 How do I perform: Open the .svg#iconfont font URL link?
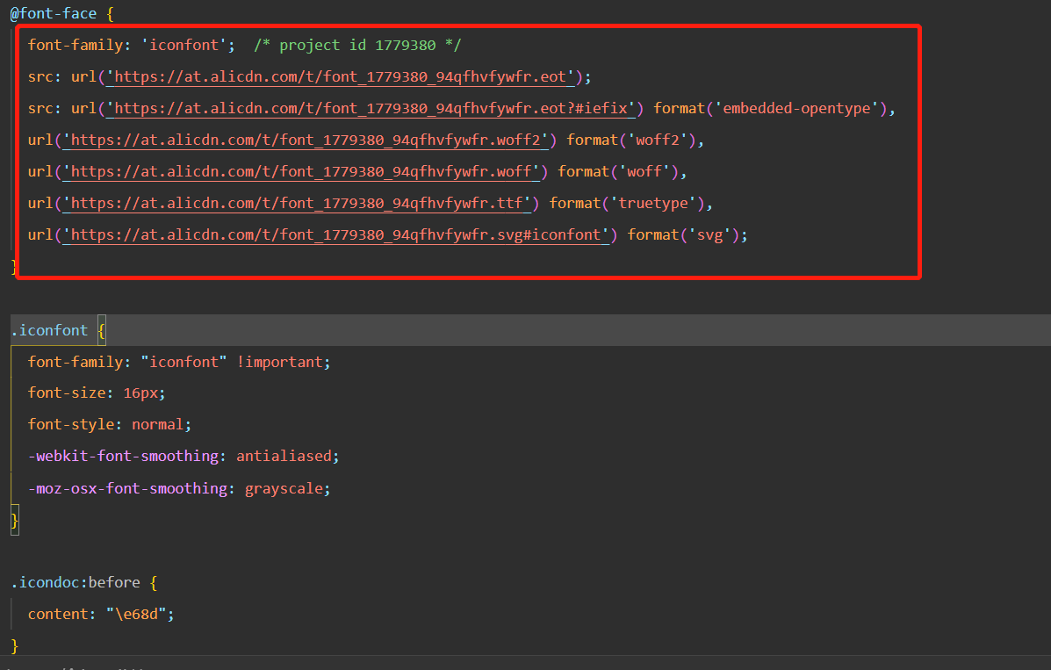[x=335, y=234]
